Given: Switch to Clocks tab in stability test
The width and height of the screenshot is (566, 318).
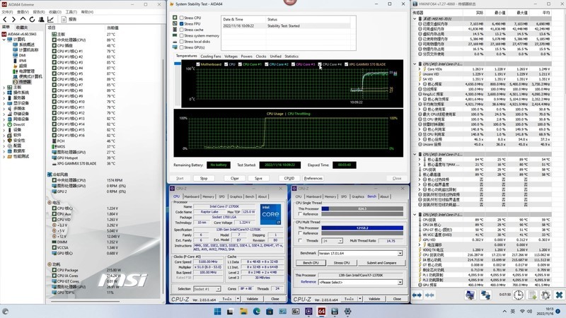Looking at the screenshot, I should 261,57.
